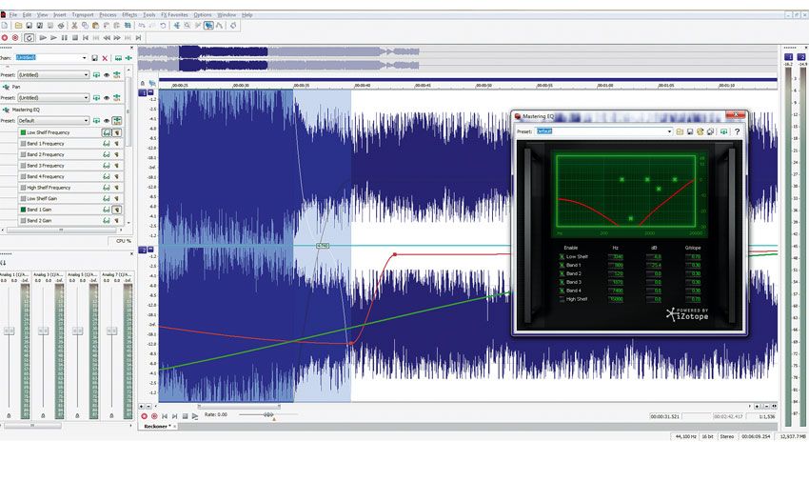Toggle the Low Shelf enable checkbox
This screenshot has width=809, height=481.
(x=562, y=256)
